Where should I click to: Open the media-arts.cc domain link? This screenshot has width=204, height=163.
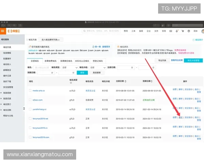(x=39, y=91)
